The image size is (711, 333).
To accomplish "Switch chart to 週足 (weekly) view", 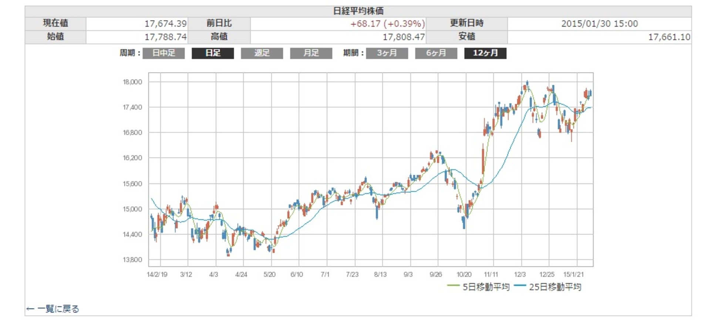I will [262, 53].
